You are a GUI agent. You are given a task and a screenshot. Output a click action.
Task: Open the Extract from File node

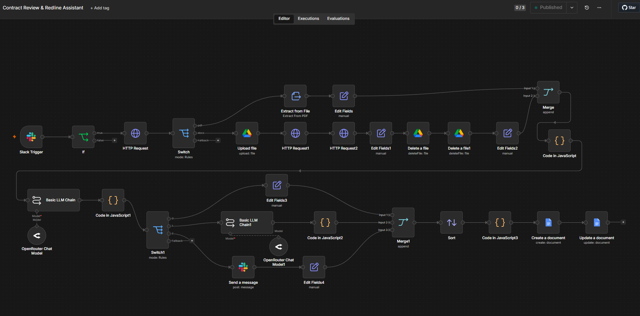[295, 96]
